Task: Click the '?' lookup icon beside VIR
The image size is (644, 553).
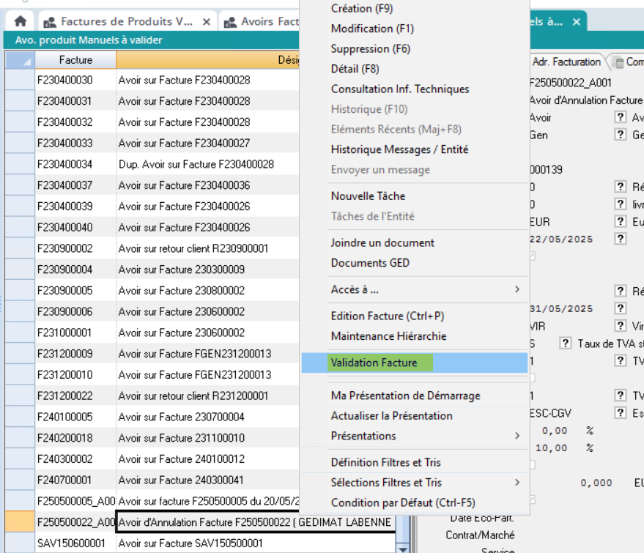Action: 621,326
